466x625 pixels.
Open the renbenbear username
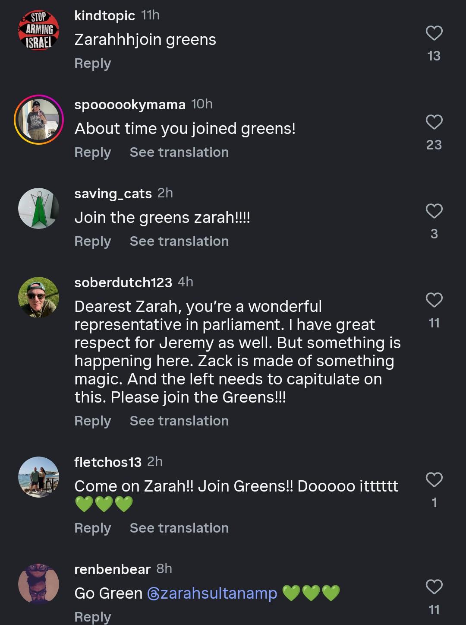pyautogui.click(x=112, y=569)
